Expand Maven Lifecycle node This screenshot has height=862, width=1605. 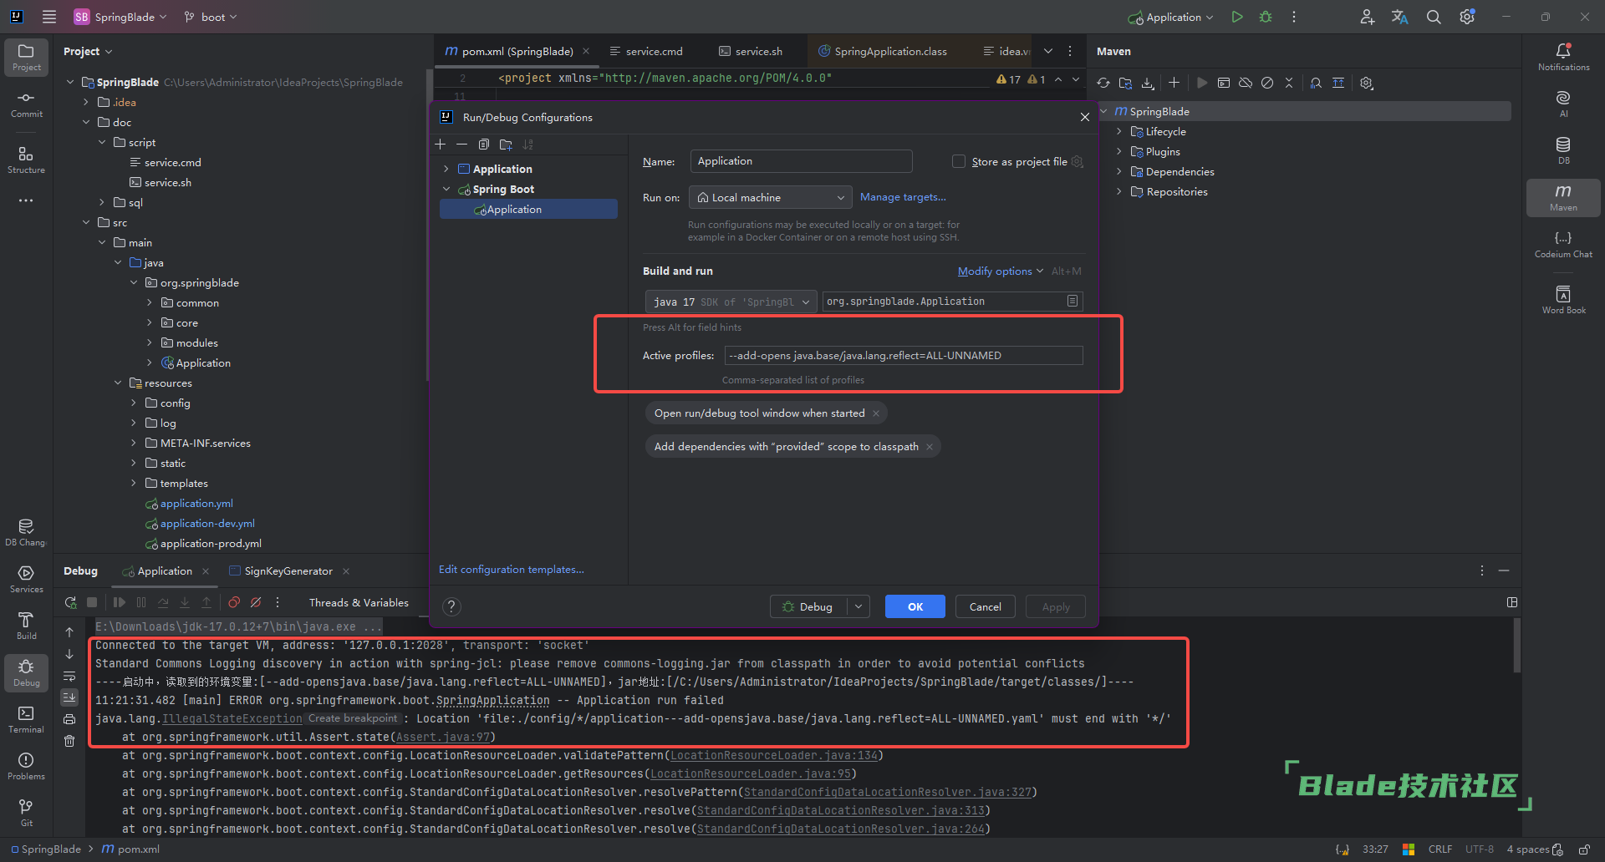pos(1119,131)
